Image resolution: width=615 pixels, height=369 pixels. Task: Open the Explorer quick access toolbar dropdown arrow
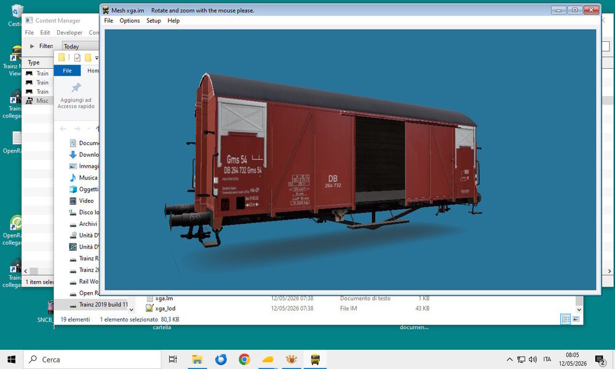(x=97, y=58)
